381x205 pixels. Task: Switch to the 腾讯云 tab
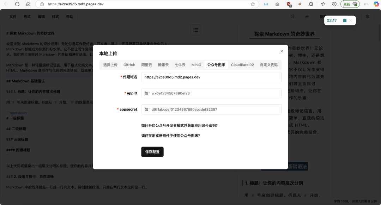click(x=163, y=65)
